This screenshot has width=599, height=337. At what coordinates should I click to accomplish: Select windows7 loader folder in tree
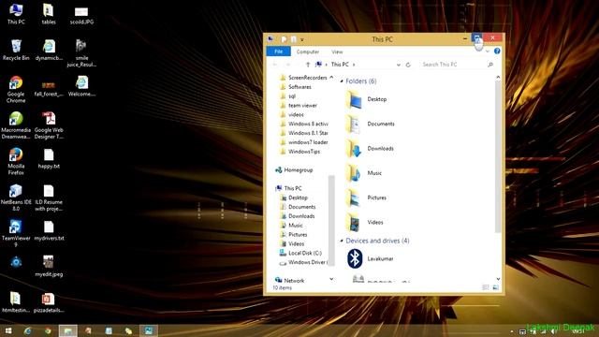click(303, 142)
